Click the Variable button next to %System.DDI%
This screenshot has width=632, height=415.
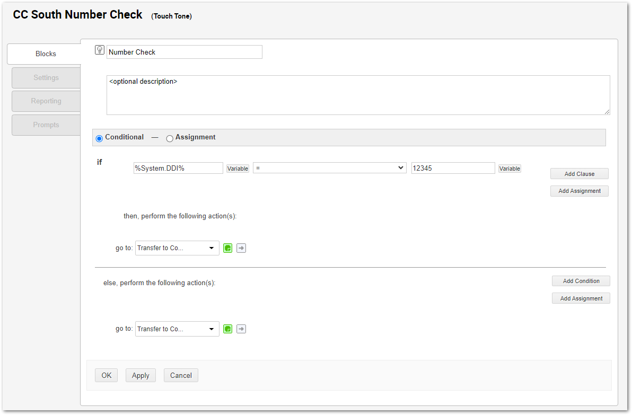point(238,169)
